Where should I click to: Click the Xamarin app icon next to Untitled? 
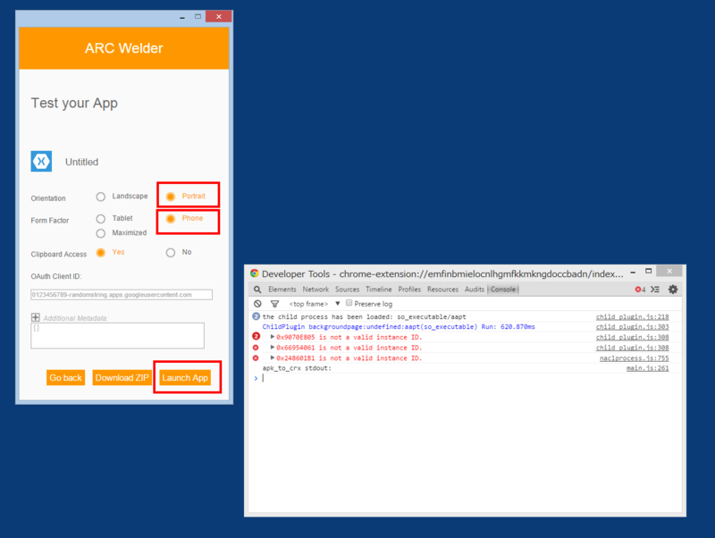coord(41,162)
